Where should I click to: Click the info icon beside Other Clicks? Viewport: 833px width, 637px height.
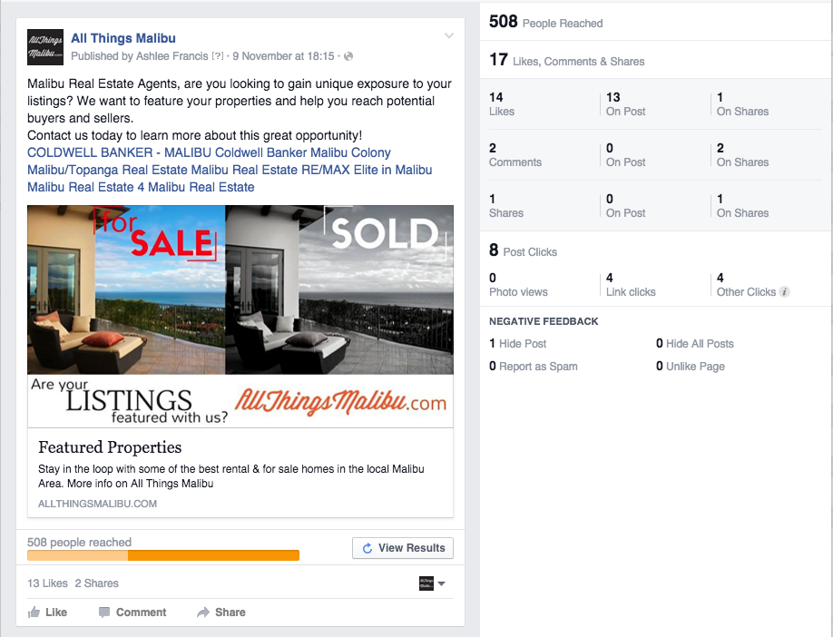(785, 292)
